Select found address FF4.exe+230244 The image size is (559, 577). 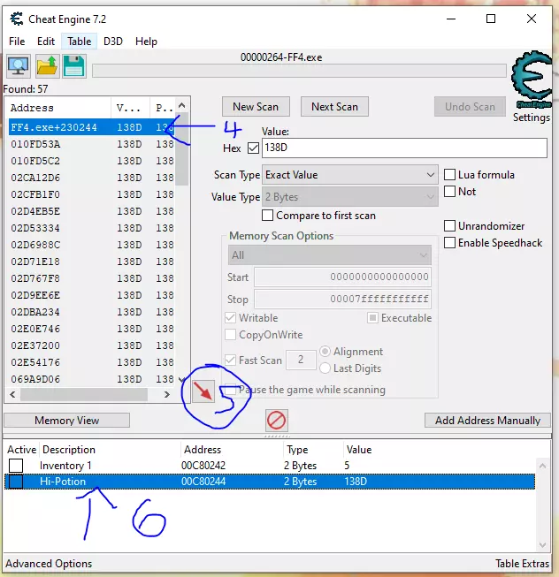(x=91, y=127)
